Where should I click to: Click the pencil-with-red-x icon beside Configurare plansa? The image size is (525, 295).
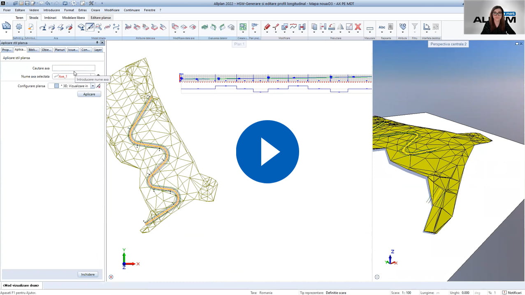tap(98, 86)
